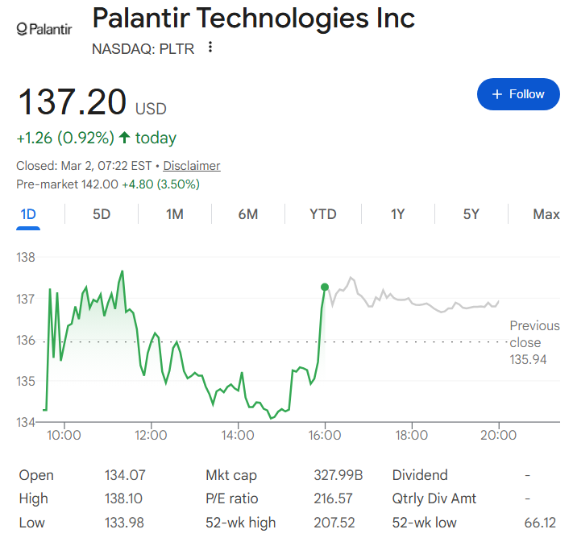Show the Max chart range
573x550 pixels.
(546, 214)
